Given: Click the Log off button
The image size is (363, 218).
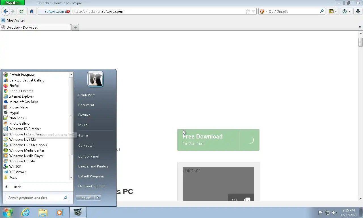Looking at the screenshot, I should [x=85, y=198].
